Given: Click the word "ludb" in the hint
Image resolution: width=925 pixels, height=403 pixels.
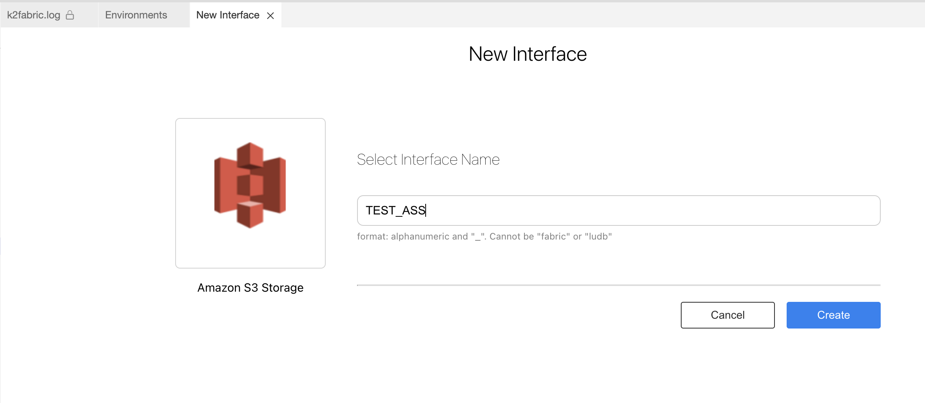Looking at the screenshot, I should (598, 236).
